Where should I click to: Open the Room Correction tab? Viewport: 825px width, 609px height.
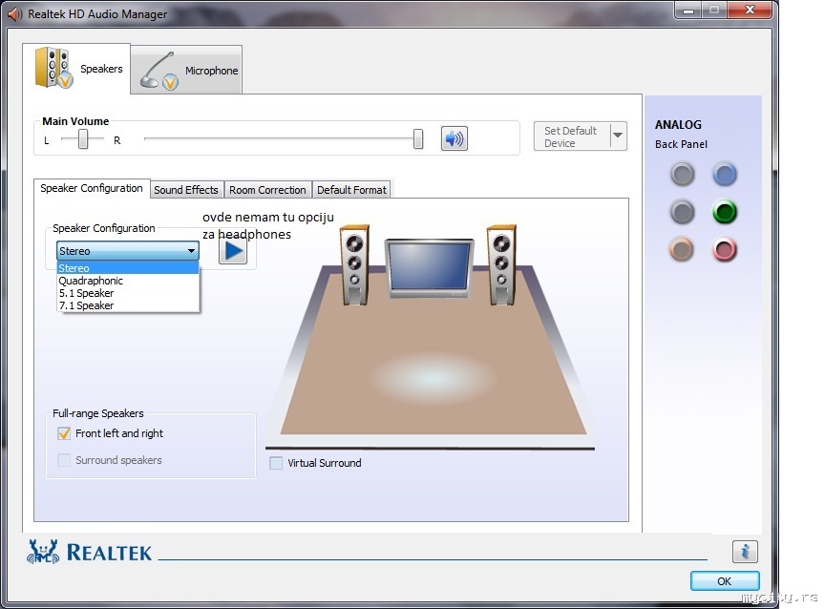coord(267,190)
